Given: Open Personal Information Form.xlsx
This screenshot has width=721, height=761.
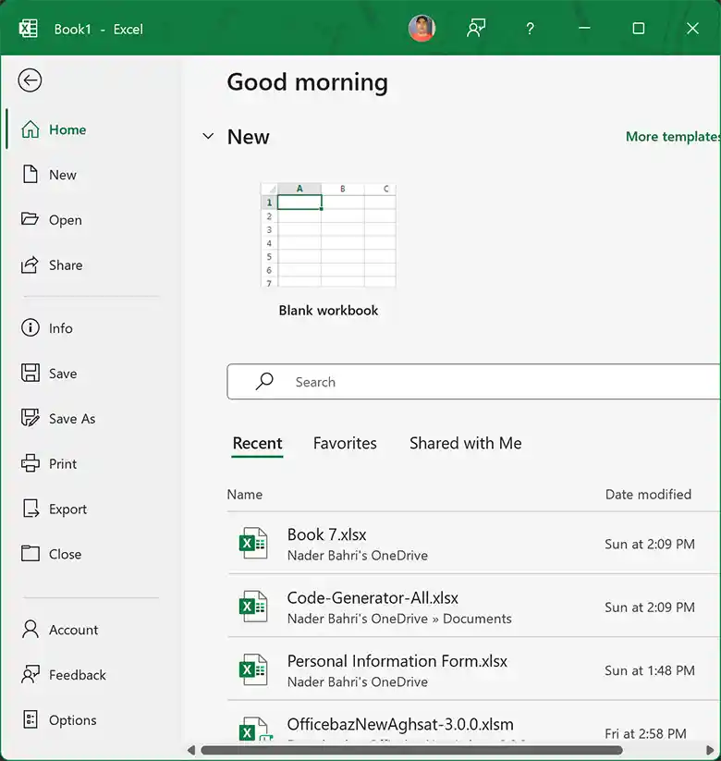Looking at the screenshot, I should coord(473,669).
